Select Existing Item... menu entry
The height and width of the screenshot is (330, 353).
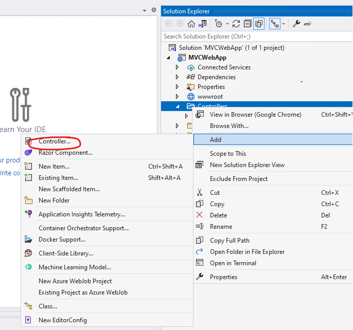coord(58,178)
